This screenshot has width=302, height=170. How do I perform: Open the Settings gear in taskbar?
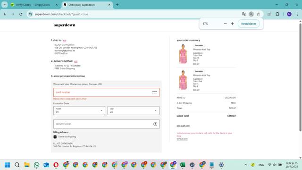click(221, 165)
